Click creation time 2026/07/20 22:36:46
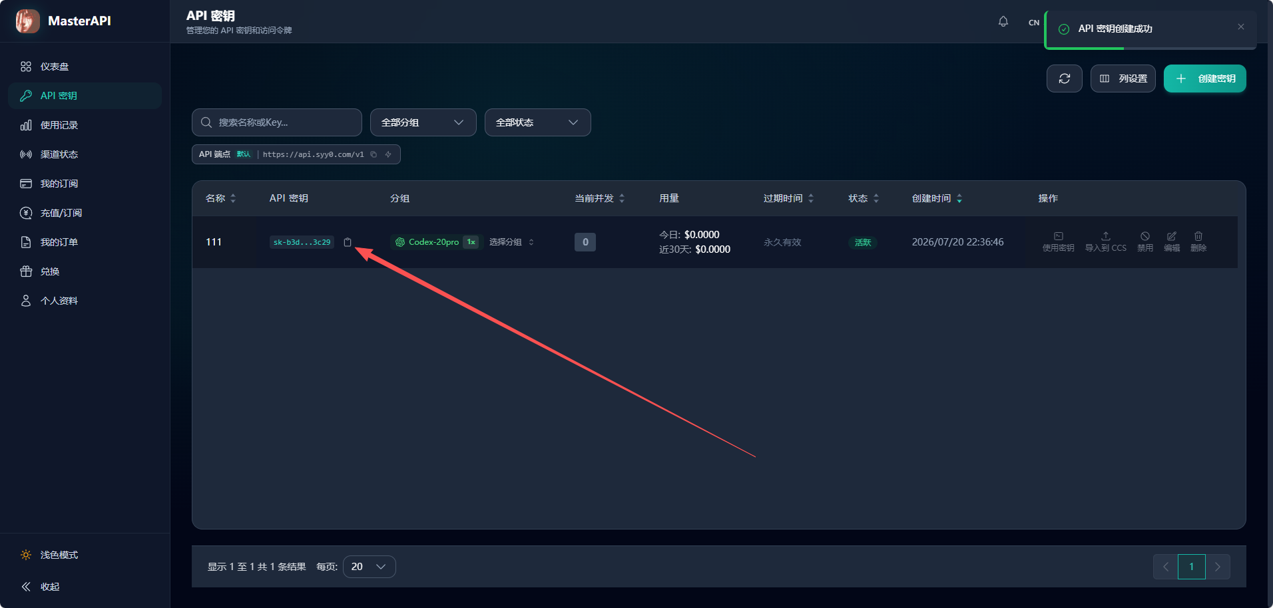This screenshot has width=1273, height=608. pos(957,242)
